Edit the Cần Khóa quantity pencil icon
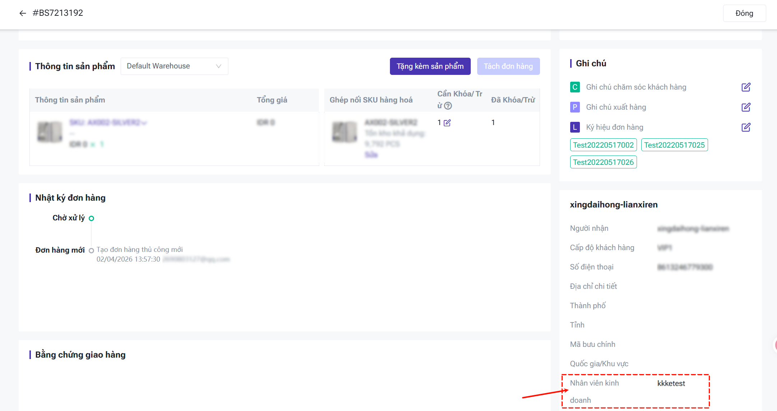Viewport: 777px width, 411px height. click(447, 123)
